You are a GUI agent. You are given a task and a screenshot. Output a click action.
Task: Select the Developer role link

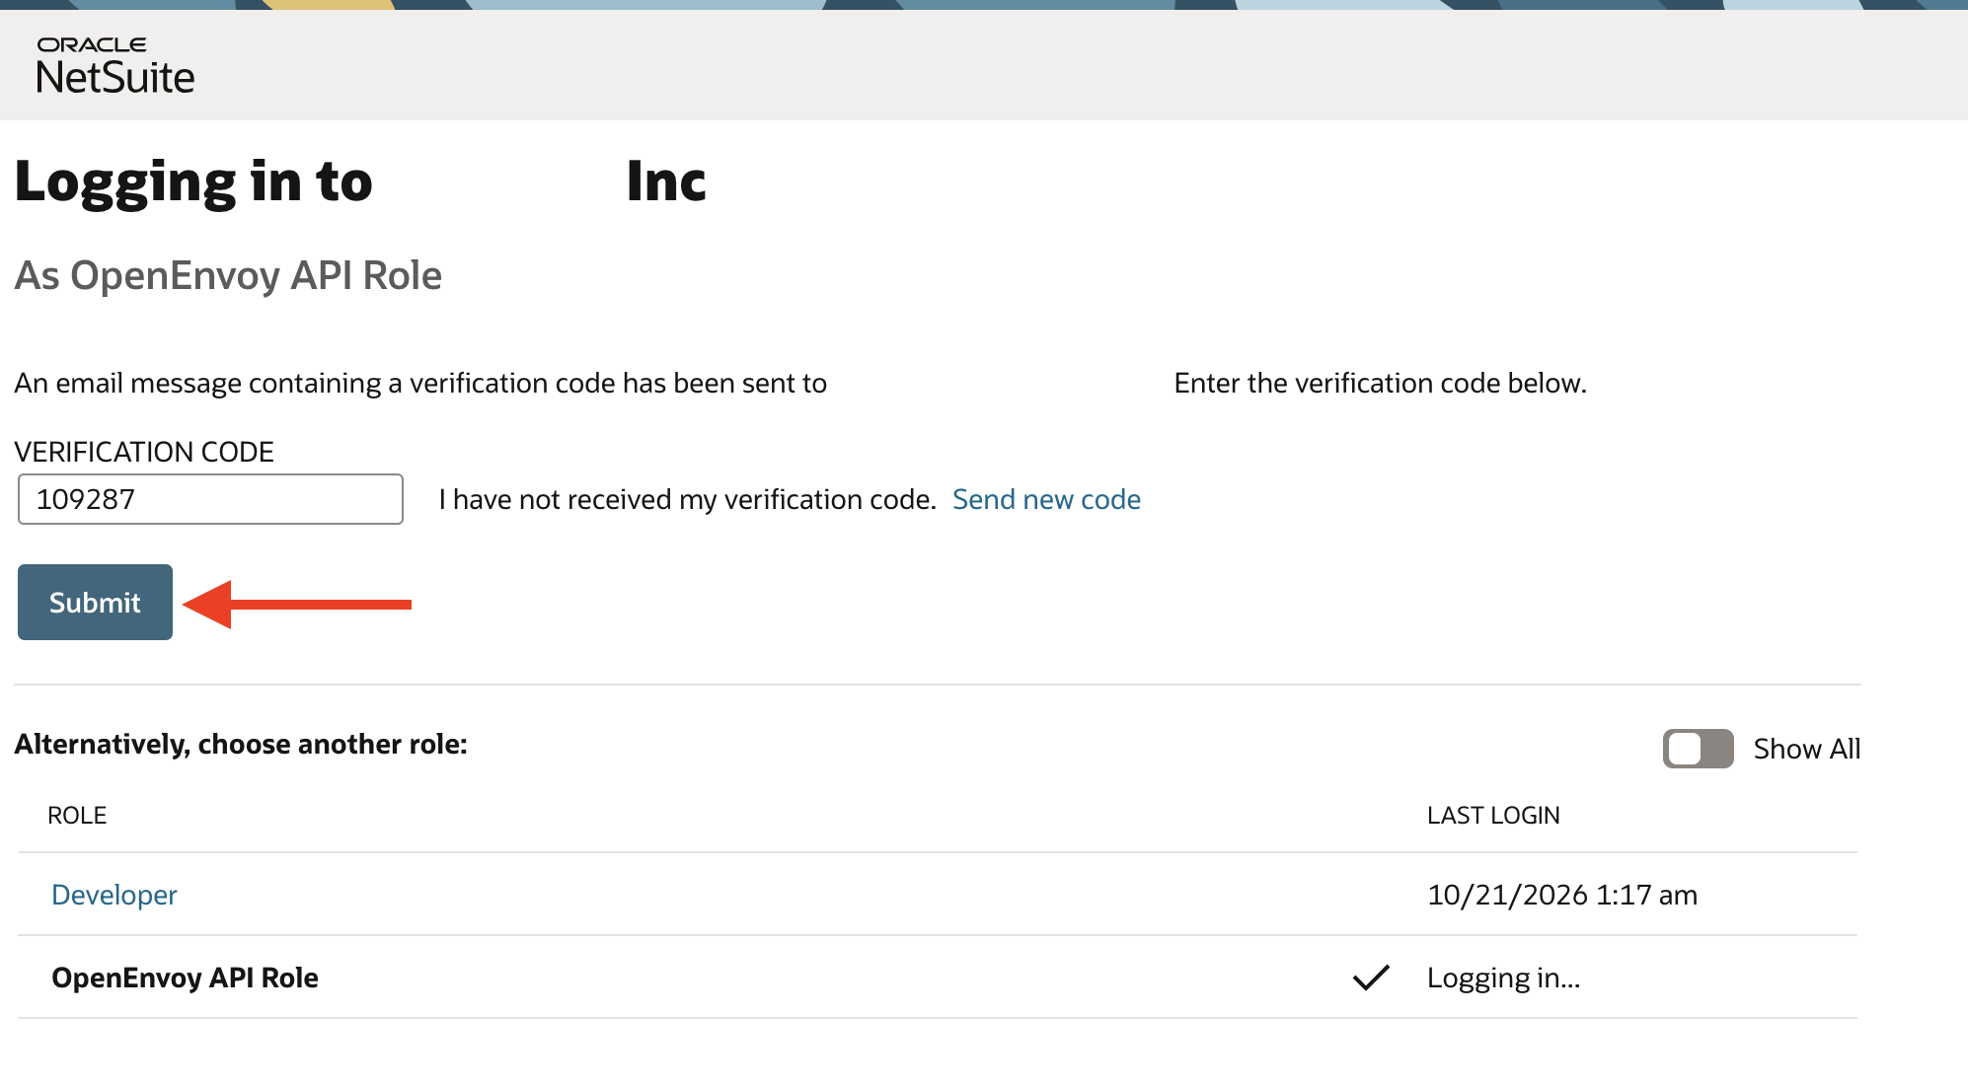coord(114,895)
